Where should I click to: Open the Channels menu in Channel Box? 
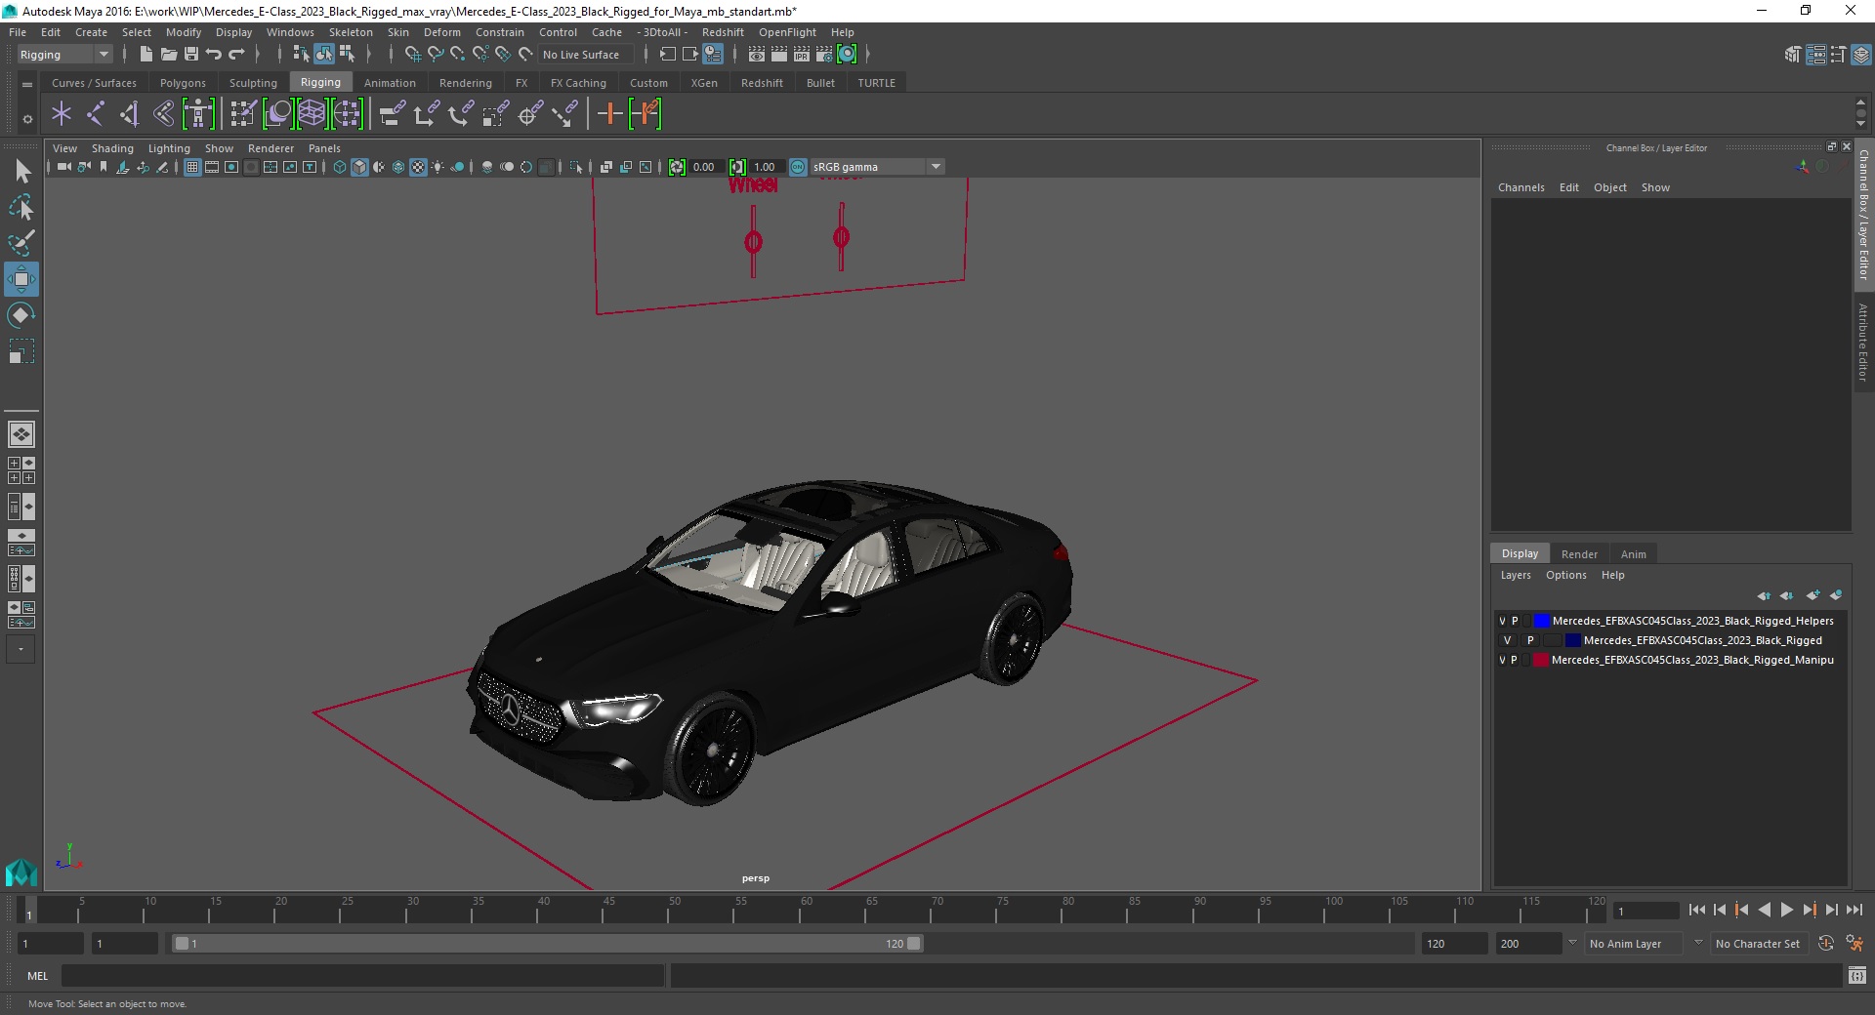tap(1521, 187)
